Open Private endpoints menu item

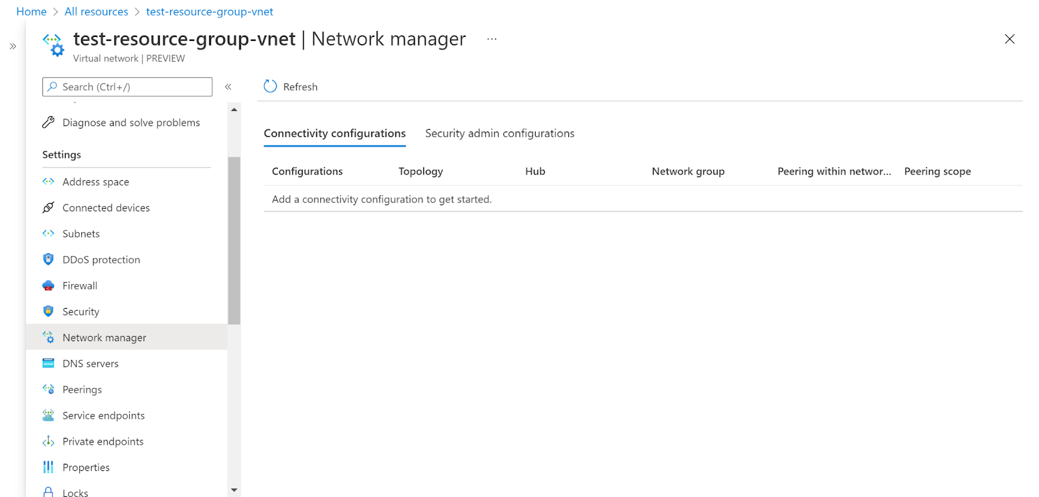[x=103, y=441]
